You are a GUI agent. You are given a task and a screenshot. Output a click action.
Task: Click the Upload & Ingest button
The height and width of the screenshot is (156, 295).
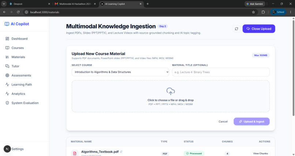point(251,121)
